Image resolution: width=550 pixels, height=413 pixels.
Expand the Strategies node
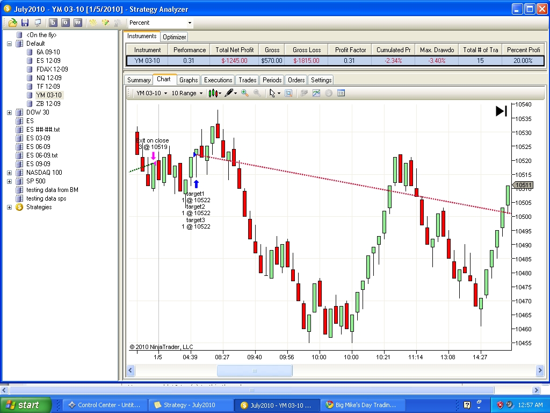tap(10, 207)
